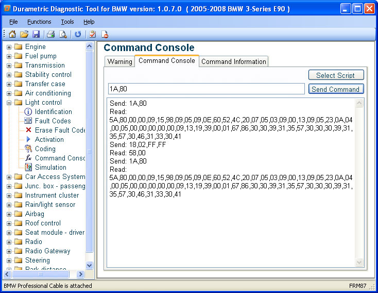Expand the Engine tree node
The height and width of the screenshot is (293, 378).
tap(9, 47)
